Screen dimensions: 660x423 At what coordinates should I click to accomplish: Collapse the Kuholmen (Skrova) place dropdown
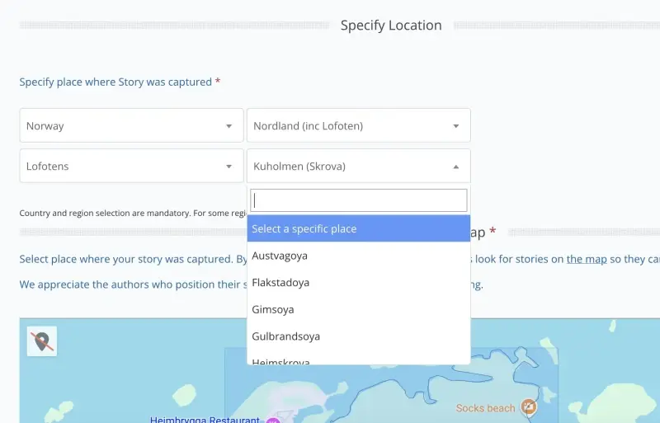(359, 166)
